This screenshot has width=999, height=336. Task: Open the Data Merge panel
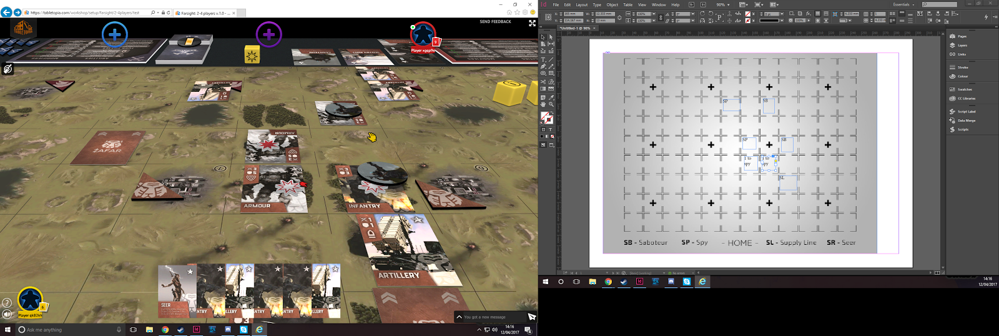967,121
